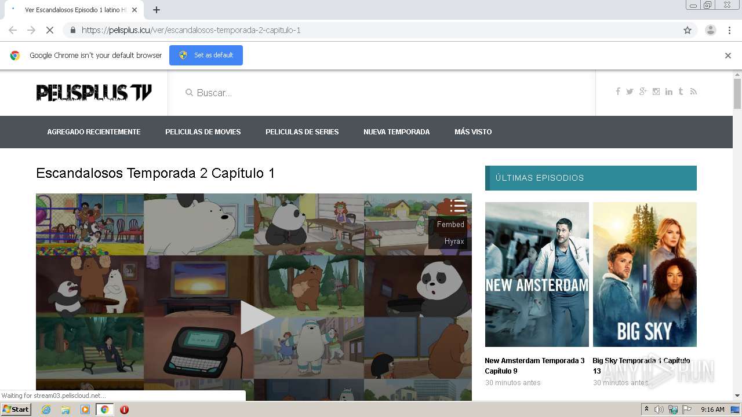
Task: Select Peliculas de Series menu item
Action: coord(302,132)
